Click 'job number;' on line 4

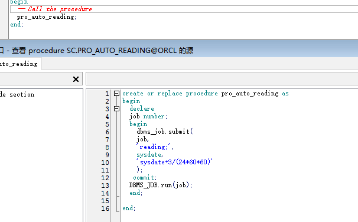(148, 117)
